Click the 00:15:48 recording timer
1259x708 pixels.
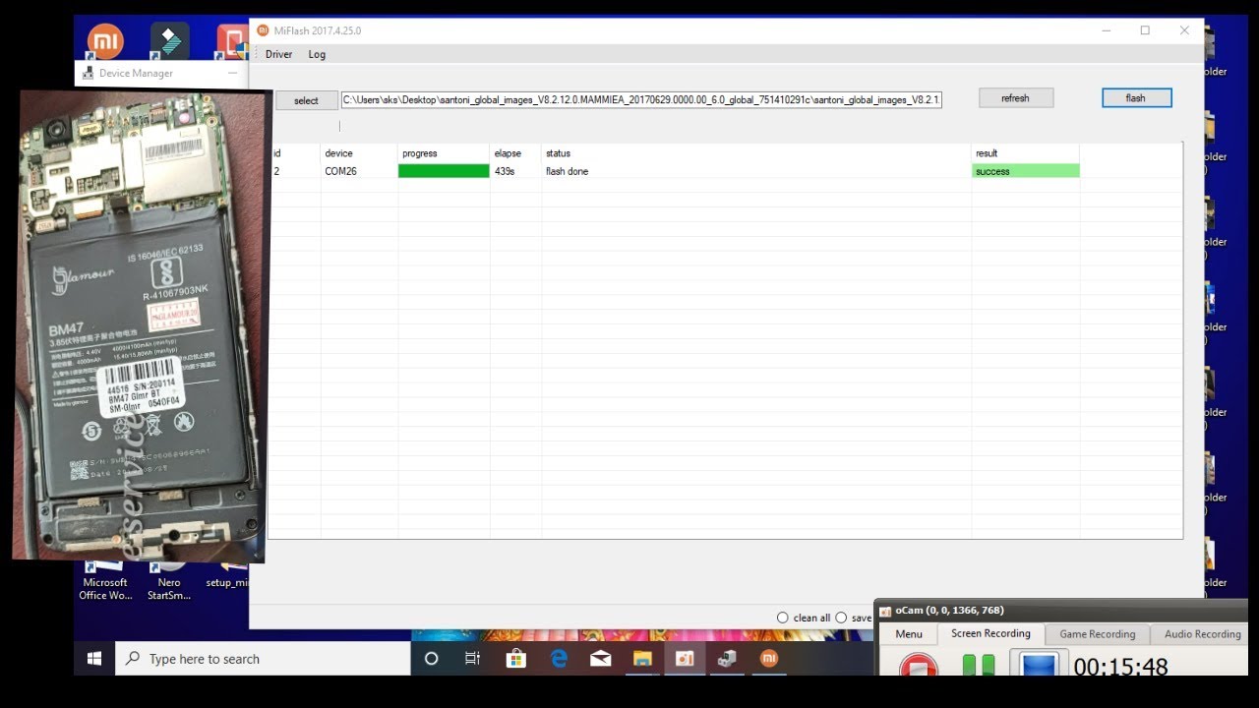click(x=1120, y=667)
